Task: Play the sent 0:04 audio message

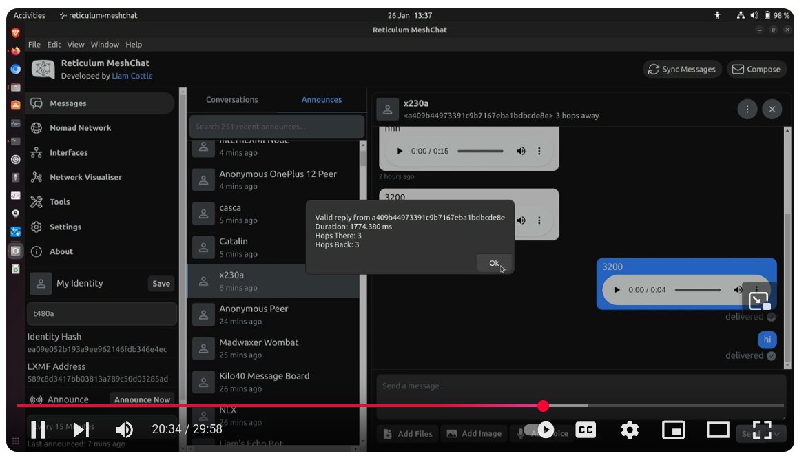Action: (x=617, y=290)
